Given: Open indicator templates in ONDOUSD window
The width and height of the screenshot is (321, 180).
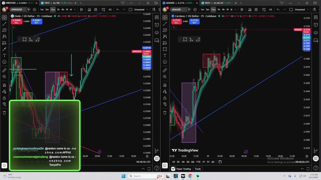Looking at the screenshot, I should 96,9.
